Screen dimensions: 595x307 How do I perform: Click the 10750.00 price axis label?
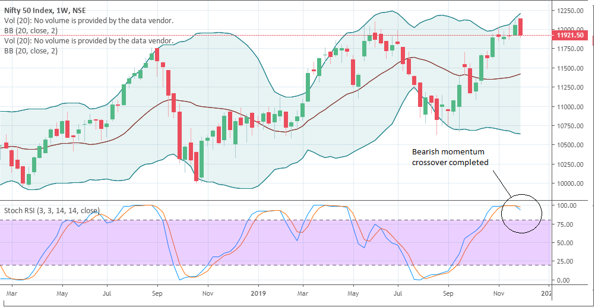pos(570,126)
